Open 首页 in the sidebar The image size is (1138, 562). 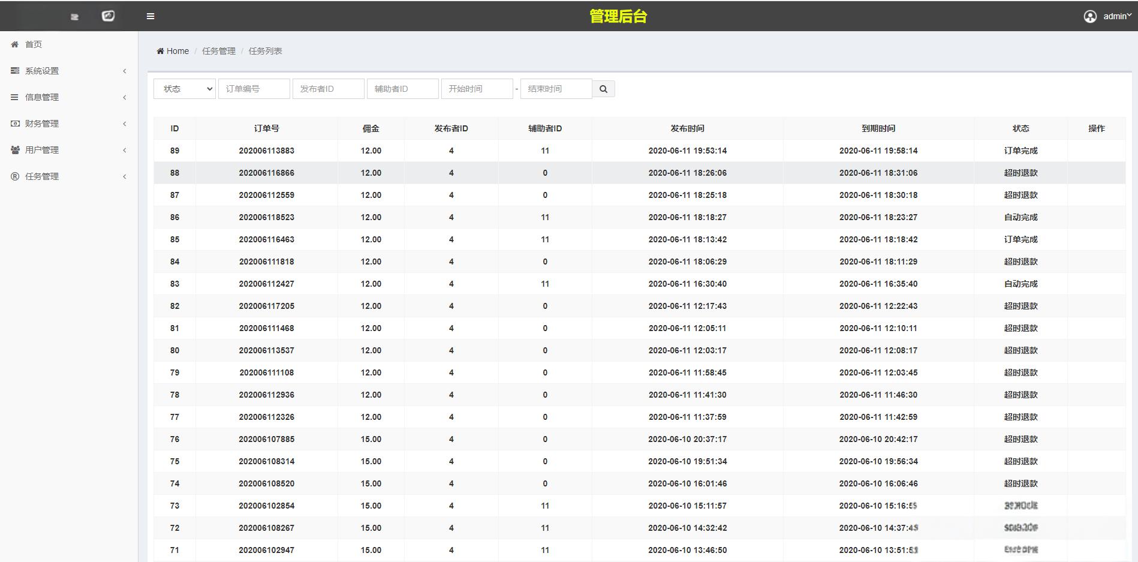click(69, 44)
